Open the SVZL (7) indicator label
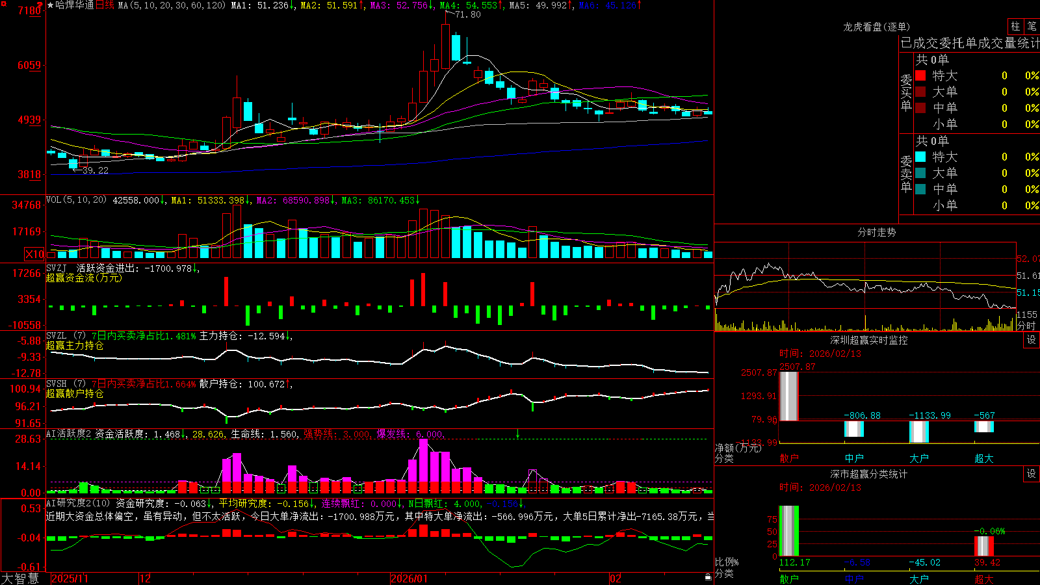The height and width of the screenshot is (585, 1040). 66,336
